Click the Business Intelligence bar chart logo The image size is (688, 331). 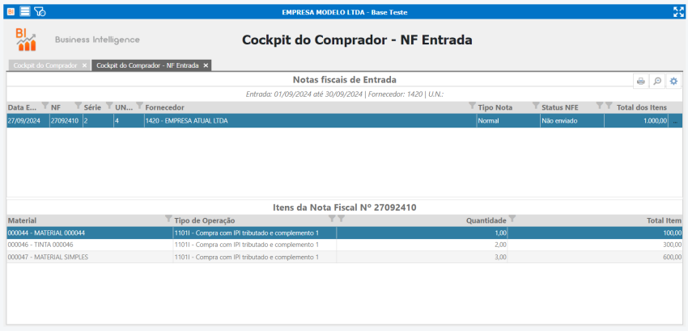click(x=27, y=40)
